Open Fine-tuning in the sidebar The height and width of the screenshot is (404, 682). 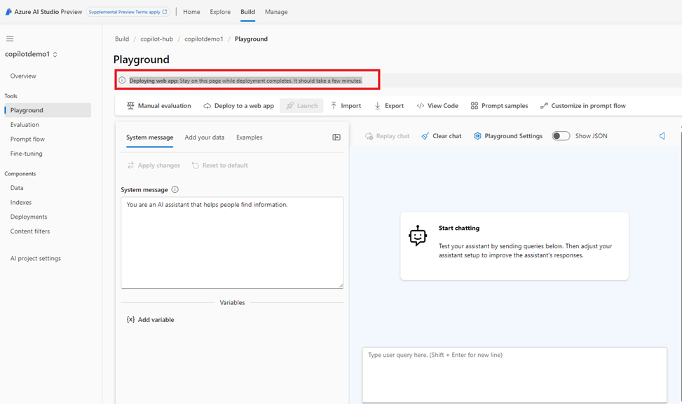tap(26, 153)
